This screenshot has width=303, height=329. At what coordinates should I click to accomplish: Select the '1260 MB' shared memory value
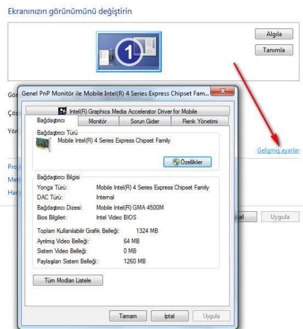(x=134, y=261)
